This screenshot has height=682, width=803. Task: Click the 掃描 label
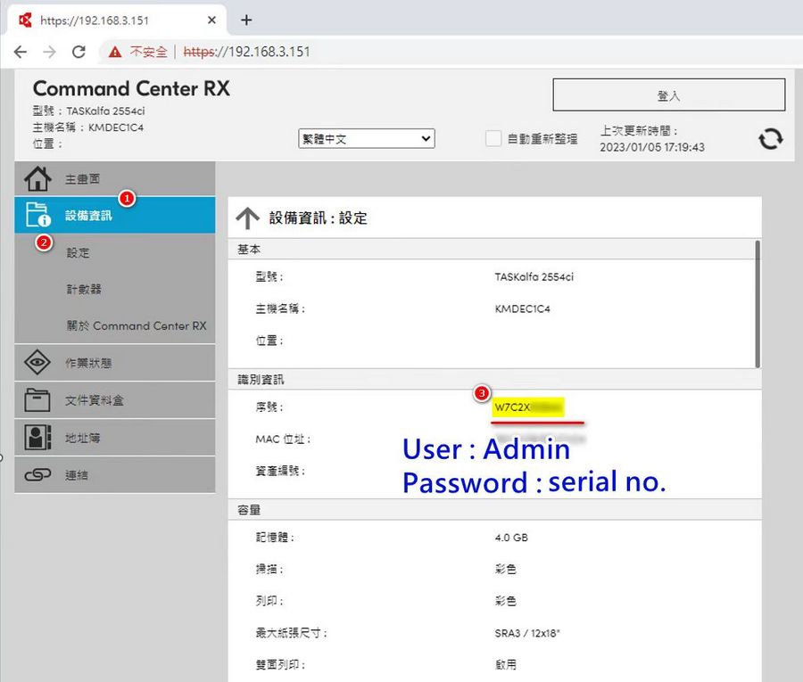tap(269, 569)
